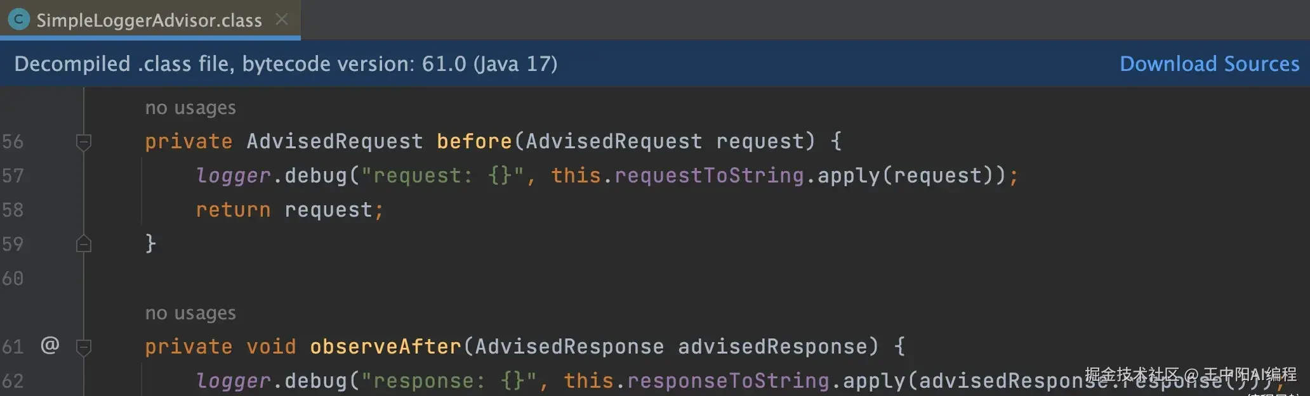Click the @ gutter icon on line 61

click(x=50, y=345)
